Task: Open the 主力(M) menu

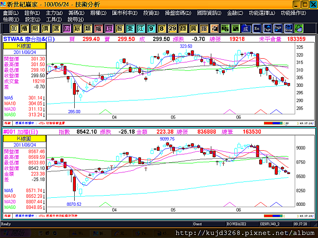Action: click(x=54, y=13)
